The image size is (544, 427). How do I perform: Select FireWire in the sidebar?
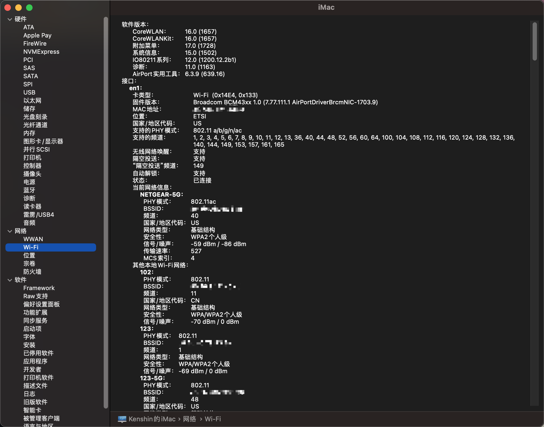(35, 43)
